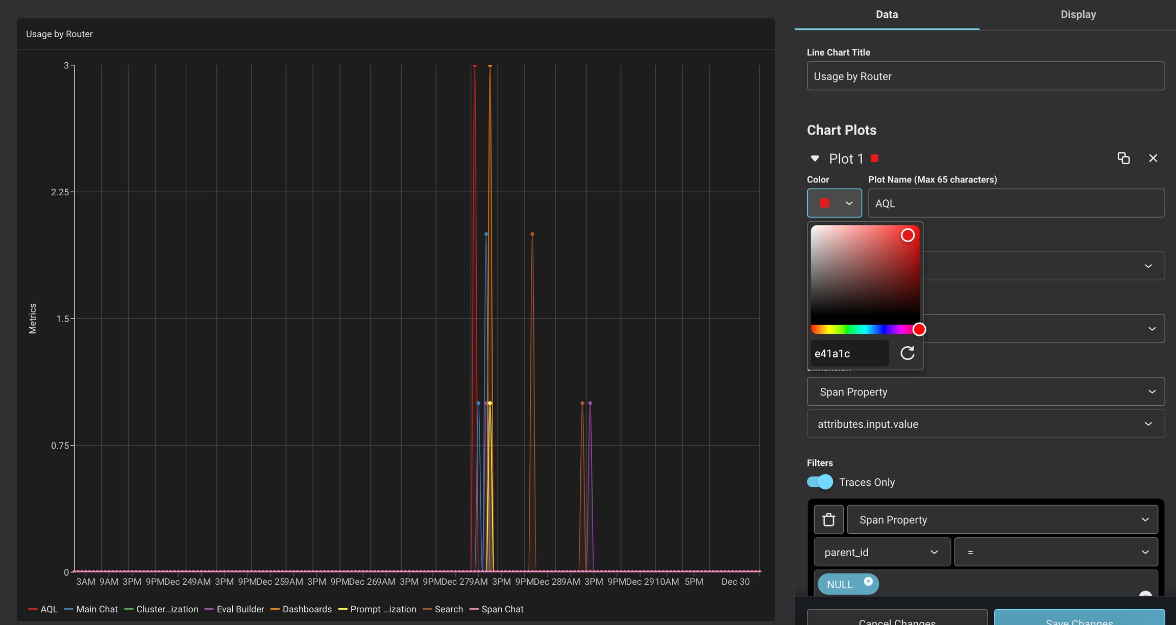
Task: Collapse Plot 1 with the triangle
Action: (815, 159)
